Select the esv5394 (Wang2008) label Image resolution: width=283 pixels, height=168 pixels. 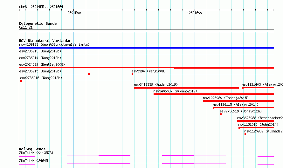(x=148, y=71)
